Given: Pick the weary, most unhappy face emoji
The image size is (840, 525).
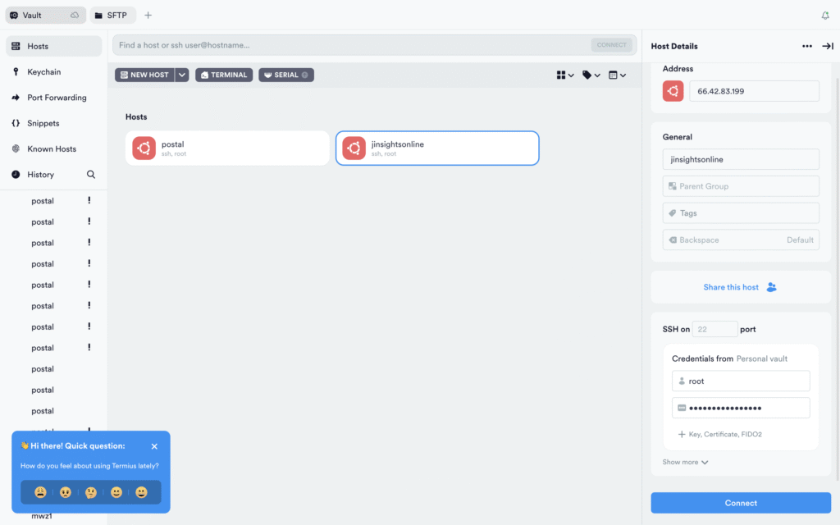Looking at the screenshot, I should click(x=40, y=492).
